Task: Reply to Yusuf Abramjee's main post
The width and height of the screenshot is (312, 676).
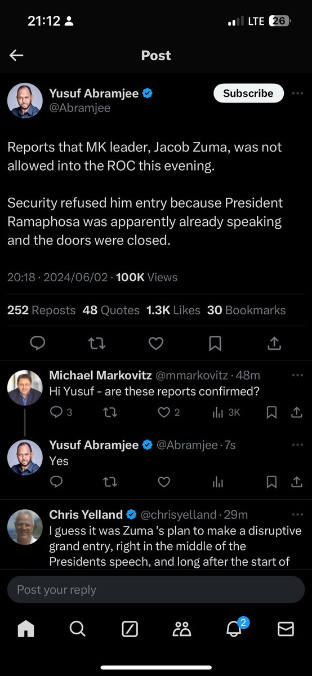Action: 37,343
